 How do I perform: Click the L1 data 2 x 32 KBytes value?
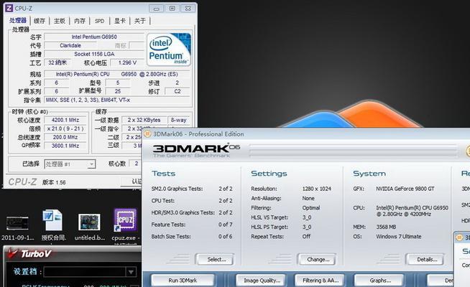tap(144, 120)
